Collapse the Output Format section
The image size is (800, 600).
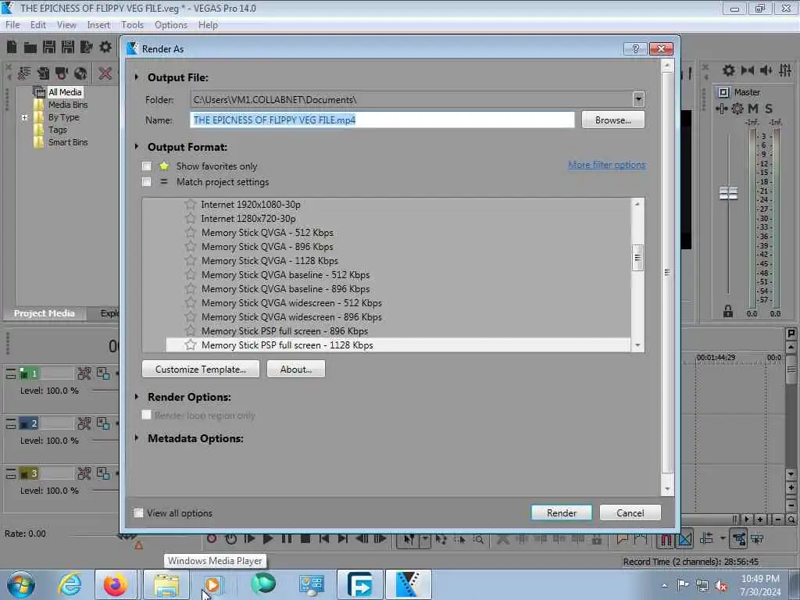click(136, 146)
